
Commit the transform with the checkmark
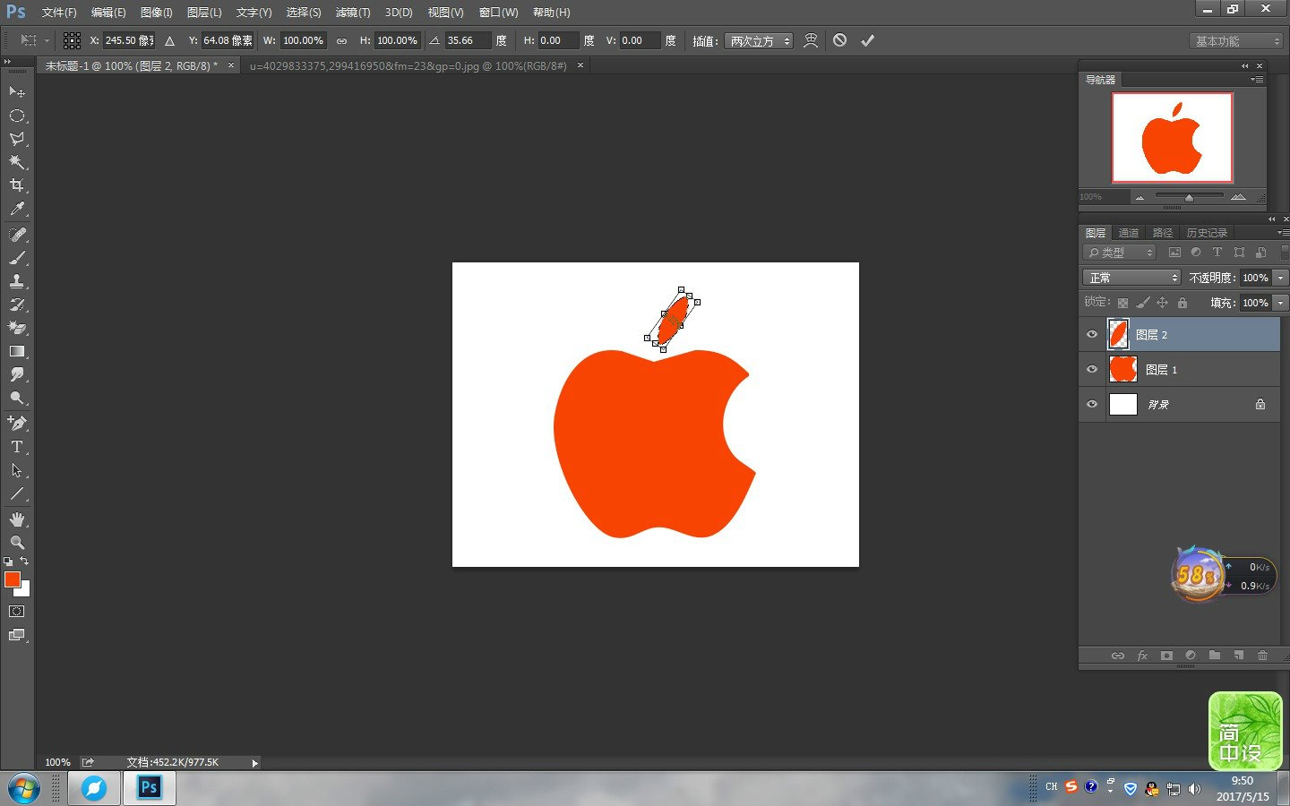click(867, 40)
